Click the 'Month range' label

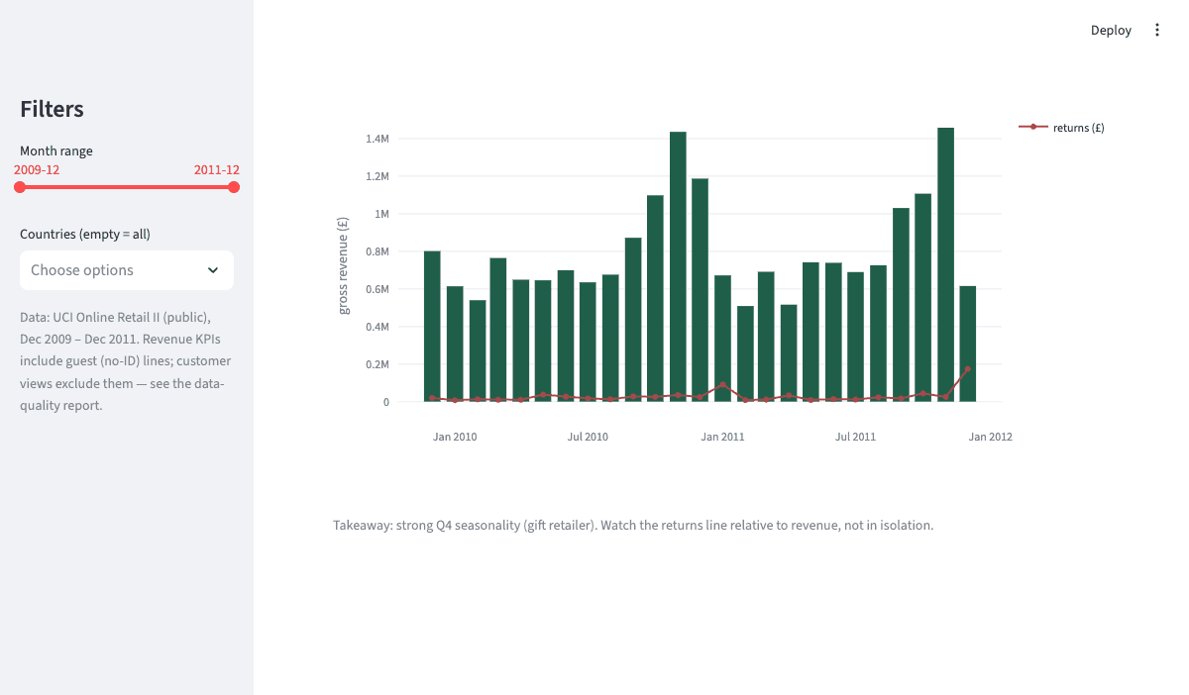click(56, 151)
